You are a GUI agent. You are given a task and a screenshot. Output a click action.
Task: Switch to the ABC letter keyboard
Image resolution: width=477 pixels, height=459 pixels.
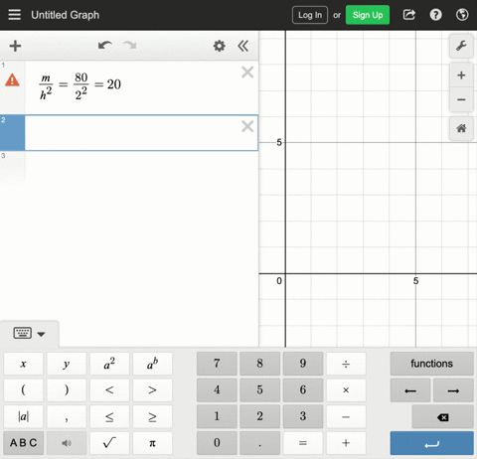click(x=23, y=443)
